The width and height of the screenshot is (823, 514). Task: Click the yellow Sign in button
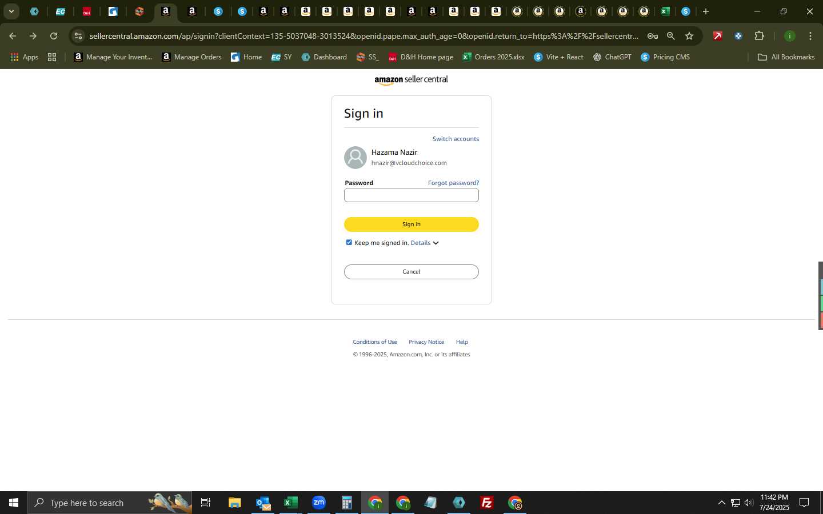pos(411,224)
